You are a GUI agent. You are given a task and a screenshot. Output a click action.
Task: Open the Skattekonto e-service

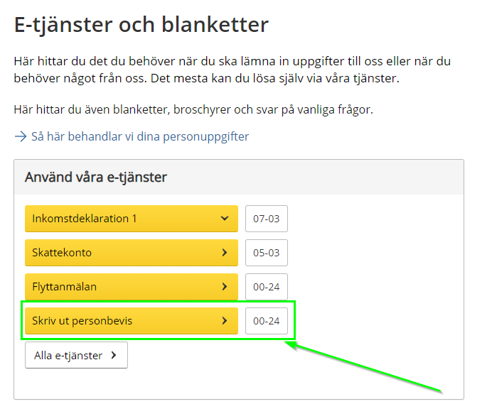click(x=63, y=253)
